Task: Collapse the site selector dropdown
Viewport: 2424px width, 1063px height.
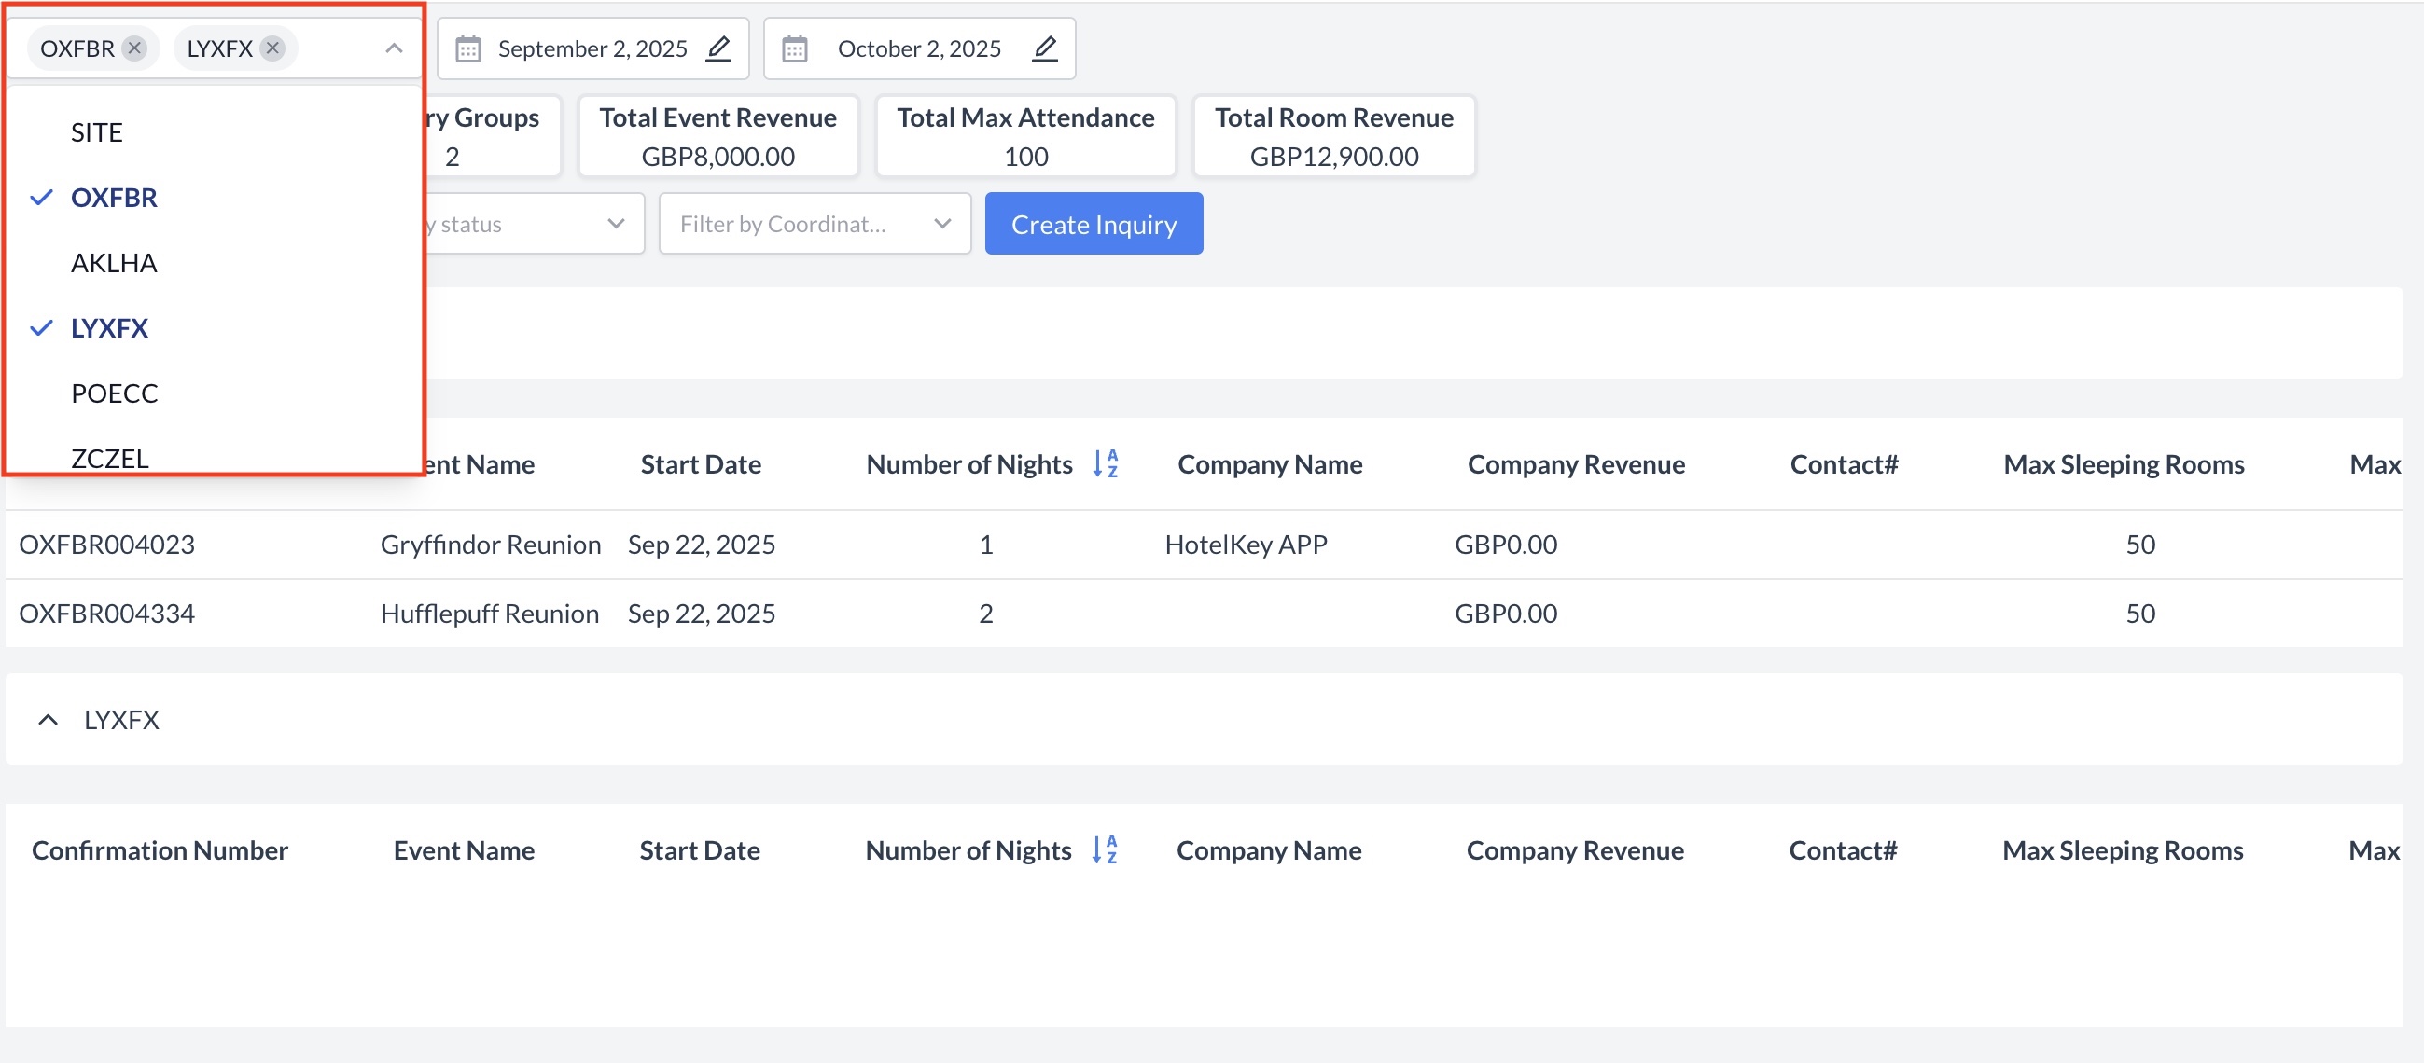Action: pyautogui.click(x=394, y=48)
